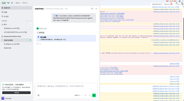This screenshot has width=184, height=101.
Task: Click the mode toggle icon beside Code
Action: tap(8, 3)
